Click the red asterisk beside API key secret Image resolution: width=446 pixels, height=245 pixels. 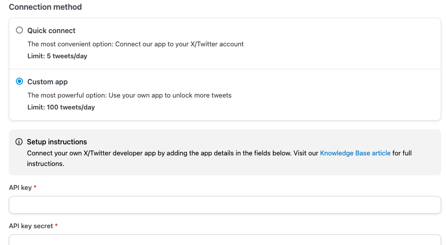56,226
